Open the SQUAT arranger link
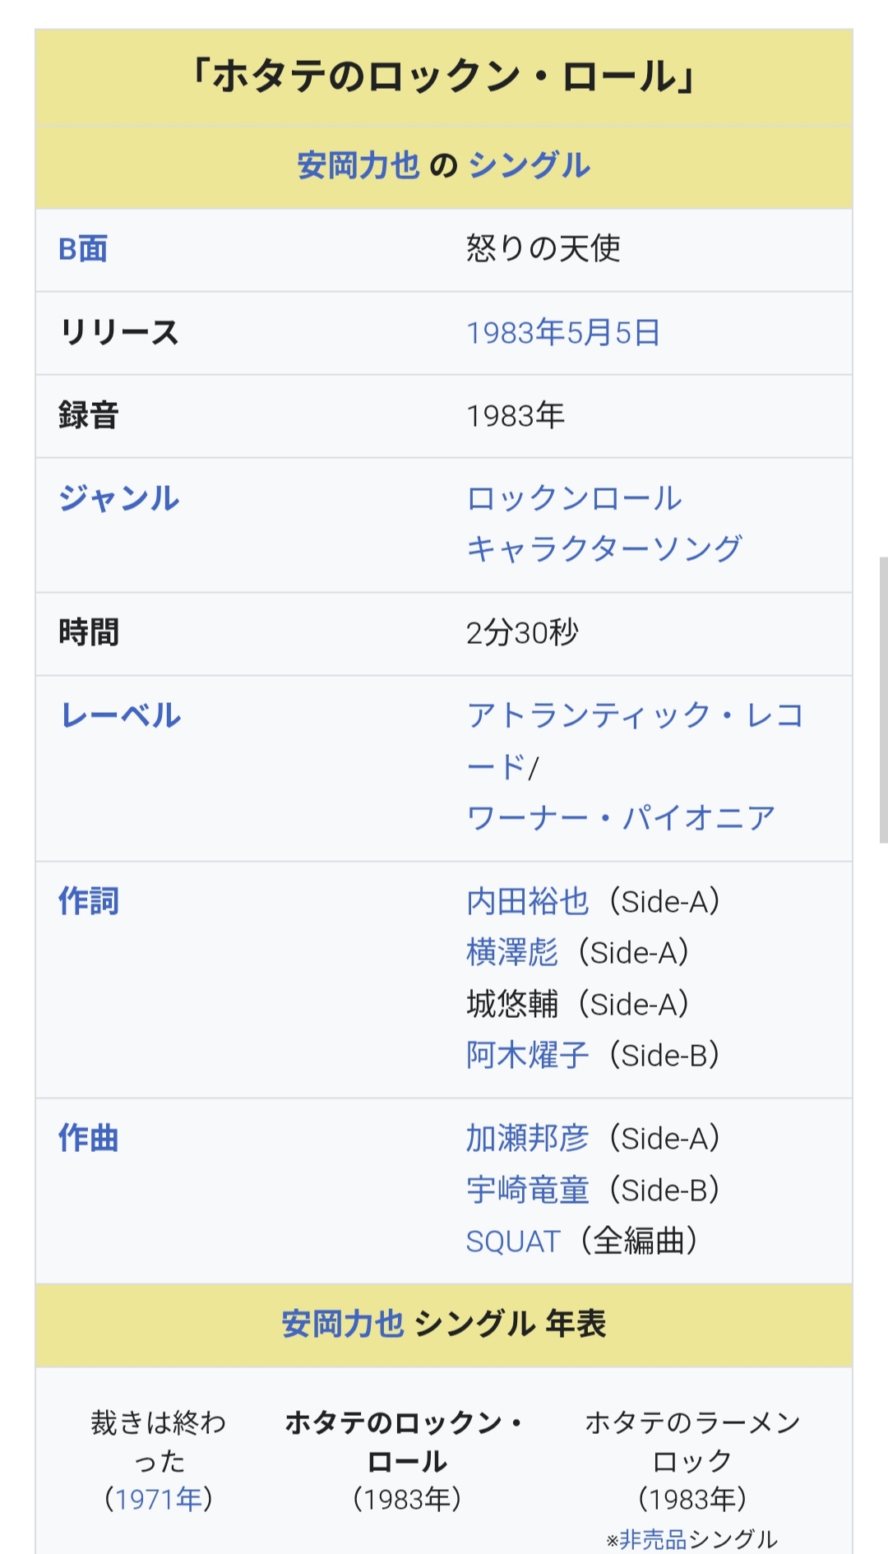 pyautogui.click(x=513, y=1242)
